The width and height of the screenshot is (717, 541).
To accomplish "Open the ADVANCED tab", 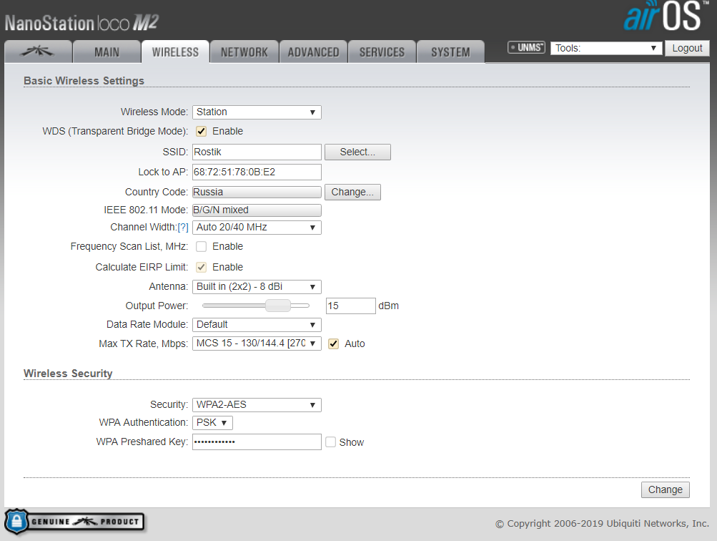I will (x=313, y=52).
